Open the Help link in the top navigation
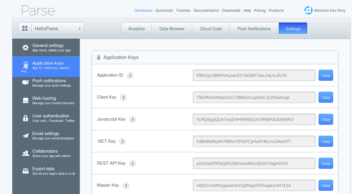This screenshot has width=352, height=194. tap(247, 10)
